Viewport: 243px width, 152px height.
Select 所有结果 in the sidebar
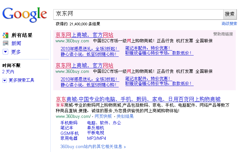[x=22, y=35]
